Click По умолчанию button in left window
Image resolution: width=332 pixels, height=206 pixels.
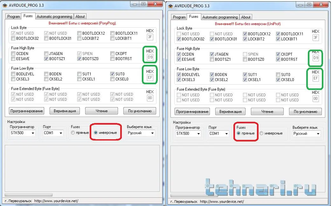140,111
